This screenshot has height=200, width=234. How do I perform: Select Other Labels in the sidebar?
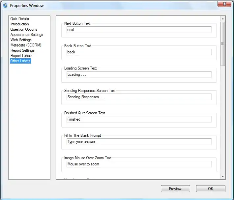pyautogui.click(x=20, y=61)
